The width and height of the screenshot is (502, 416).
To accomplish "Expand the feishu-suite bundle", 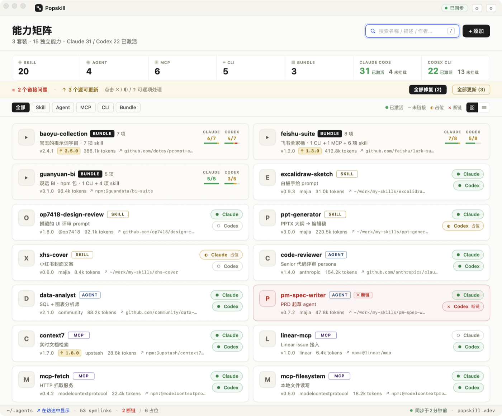I will point(267,137).
